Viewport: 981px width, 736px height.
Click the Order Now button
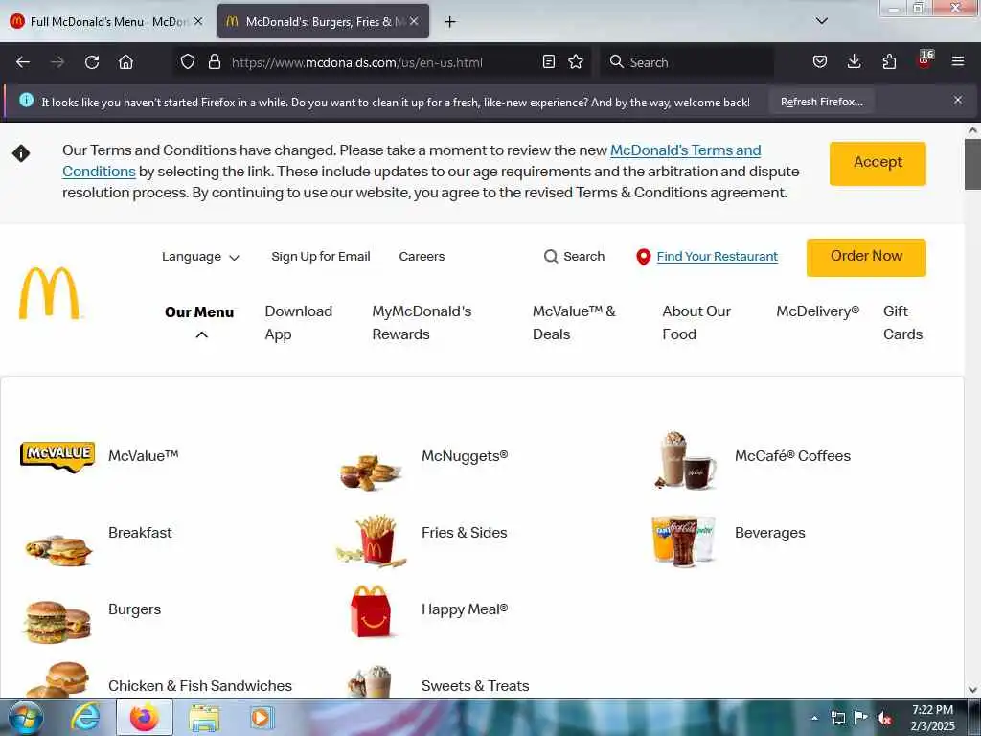(x=866, y=257)
